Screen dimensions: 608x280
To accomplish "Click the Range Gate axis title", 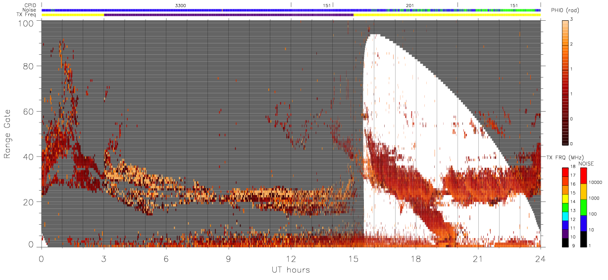I will click(x=8, y=135).
